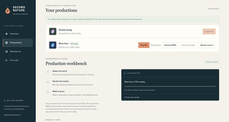Click the Shape the world step heading
The image size is (229, 122).
pyautogui.click(x=60, y=71)
